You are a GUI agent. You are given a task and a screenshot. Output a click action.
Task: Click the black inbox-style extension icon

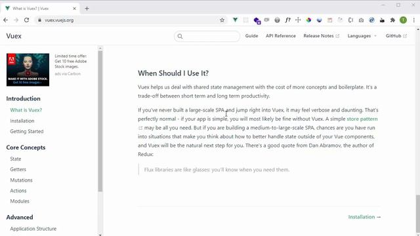(382, 20)
